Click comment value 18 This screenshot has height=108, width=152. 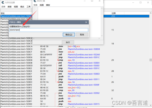tap(112, 44)
